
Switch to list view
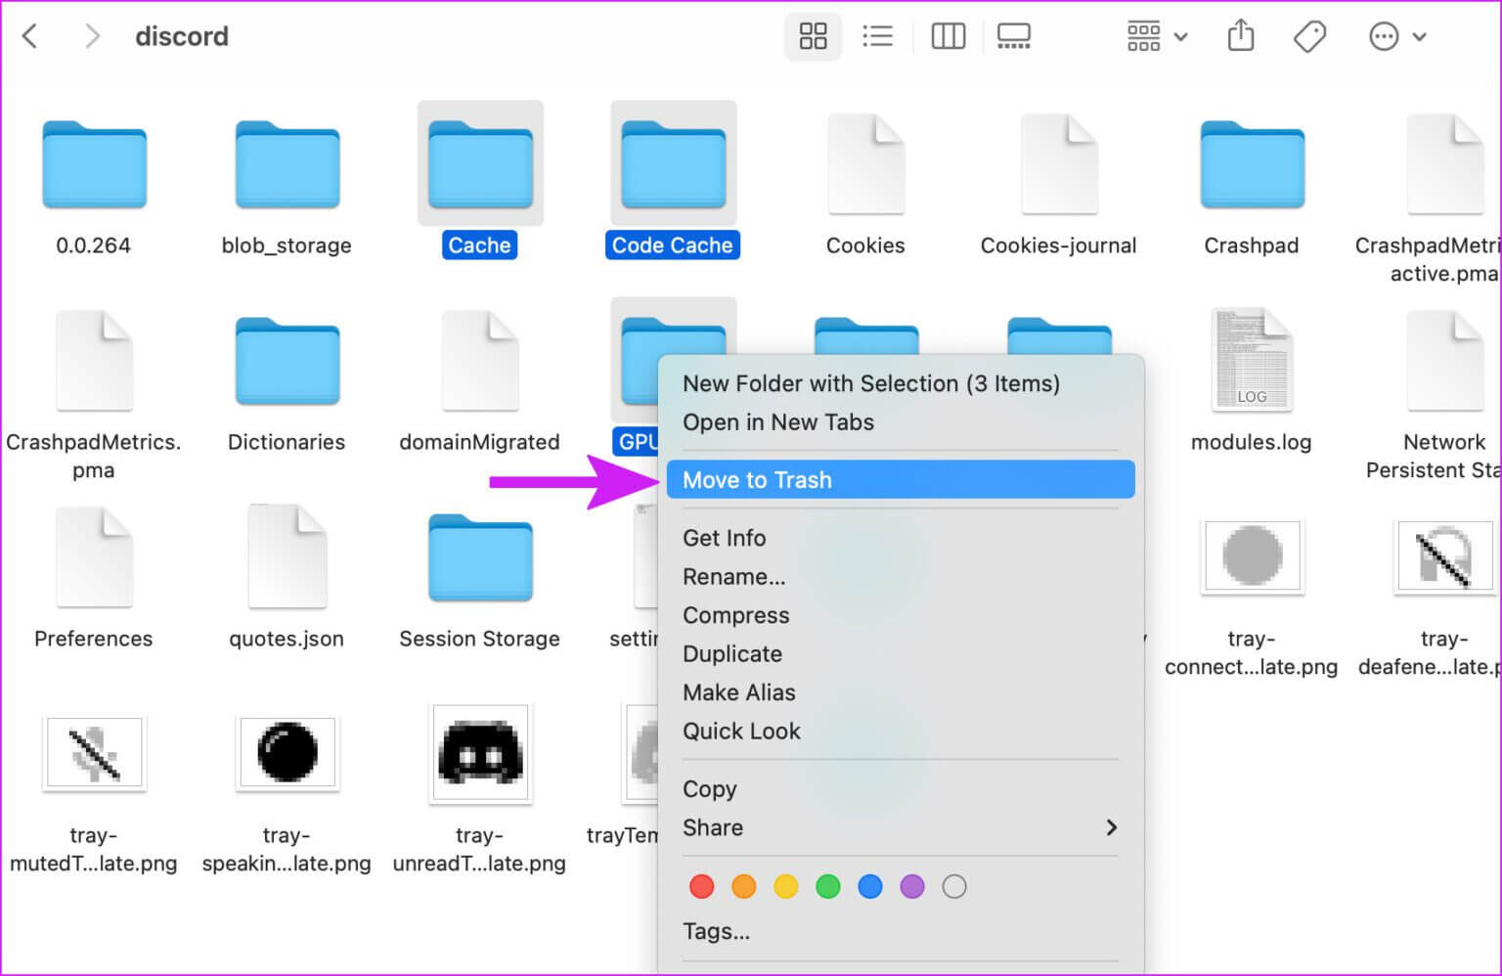[877, 36]
